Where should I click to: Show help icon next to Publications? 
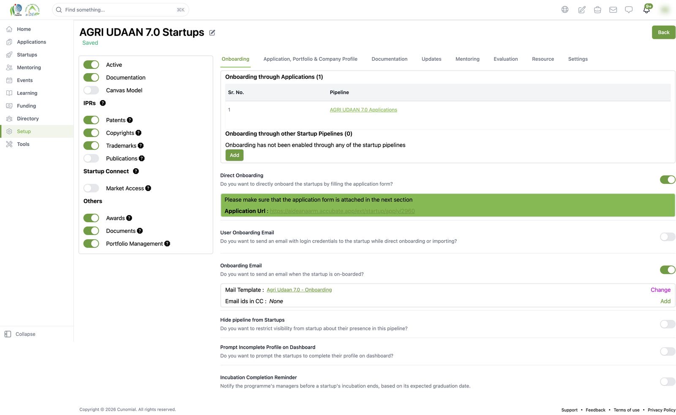coord(142,158)
